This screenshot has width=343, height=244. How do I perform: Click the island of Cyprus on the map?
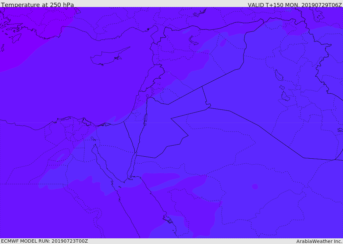click(x=110, y=57)
